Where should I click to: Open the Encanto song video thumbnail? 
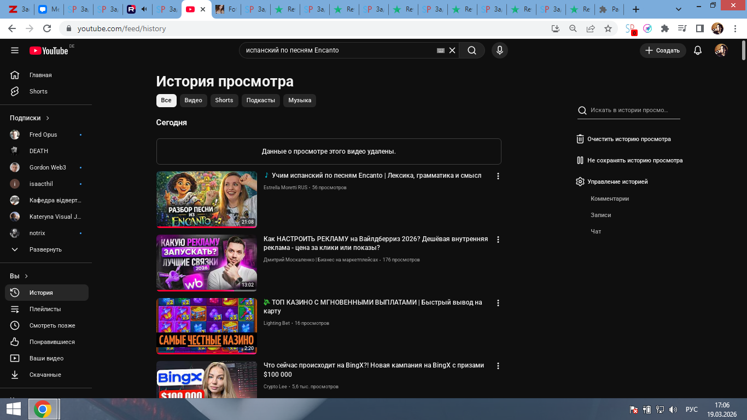(x=207, y=200)
